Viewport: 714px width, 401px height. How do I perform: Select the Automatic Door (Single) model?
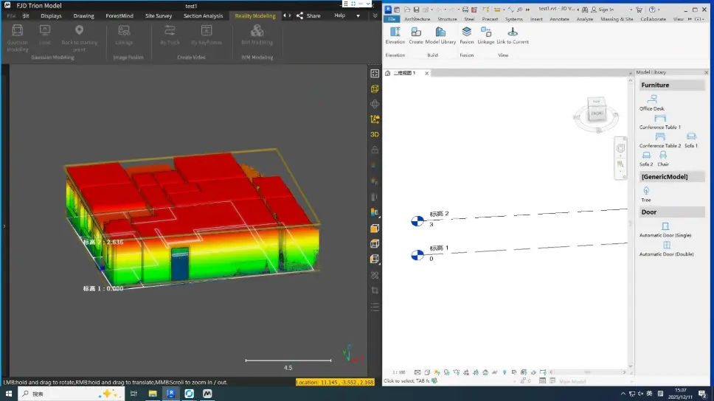(665, 227)
